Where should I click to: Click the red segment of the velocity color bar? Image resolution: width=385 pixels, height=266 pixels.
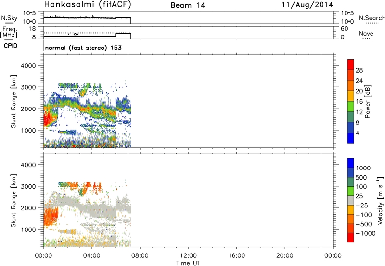tap(351, 238)
